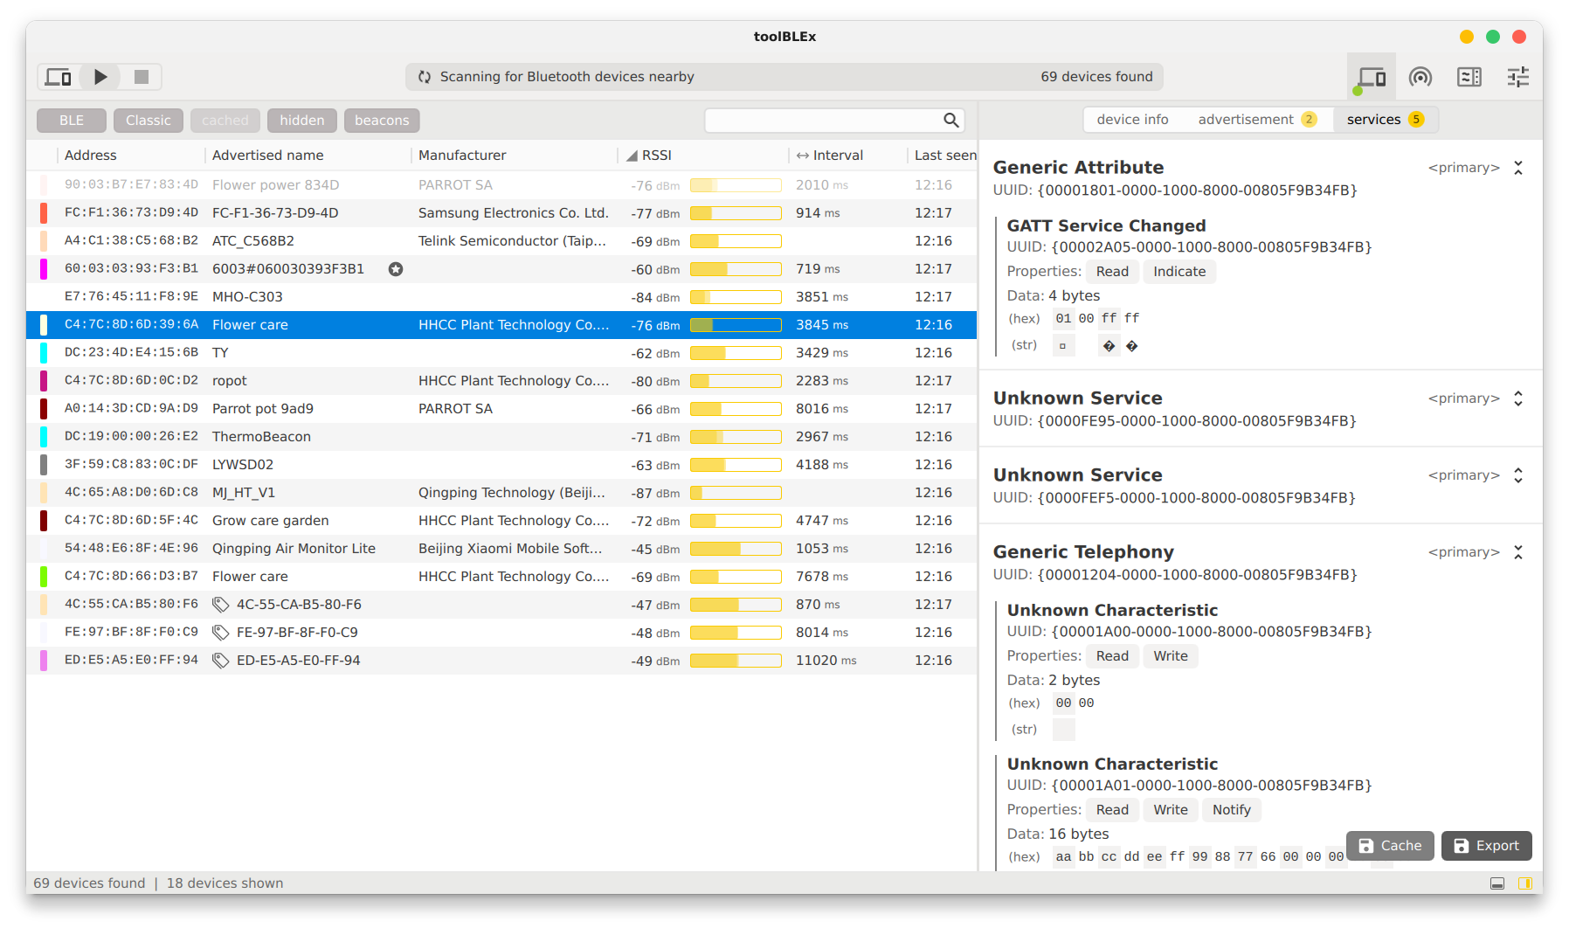Open the side panel layout icon

click(1469, 77)
